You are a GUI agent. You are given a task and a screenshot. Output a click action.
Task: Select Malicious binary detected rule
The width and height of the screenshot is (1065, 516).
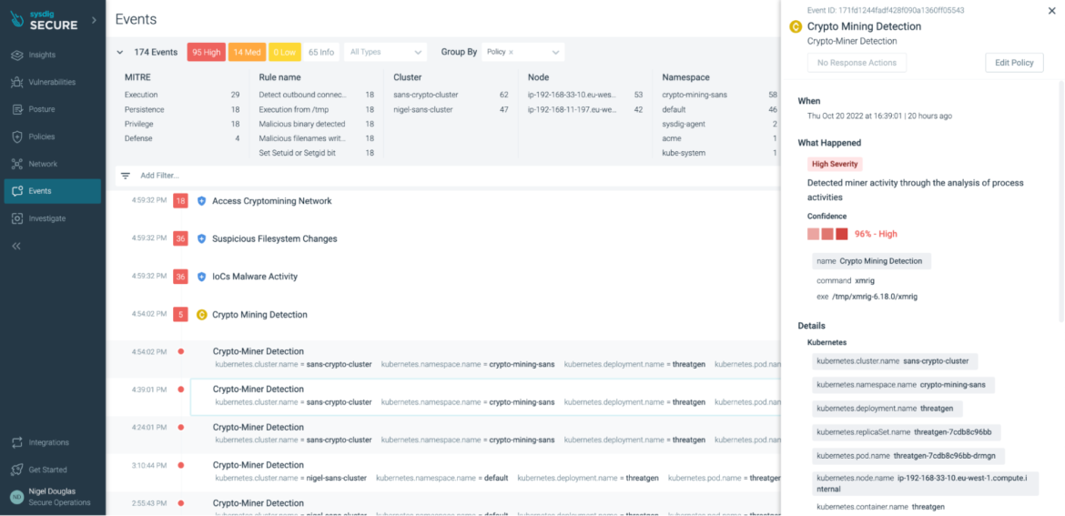(317, 125)
